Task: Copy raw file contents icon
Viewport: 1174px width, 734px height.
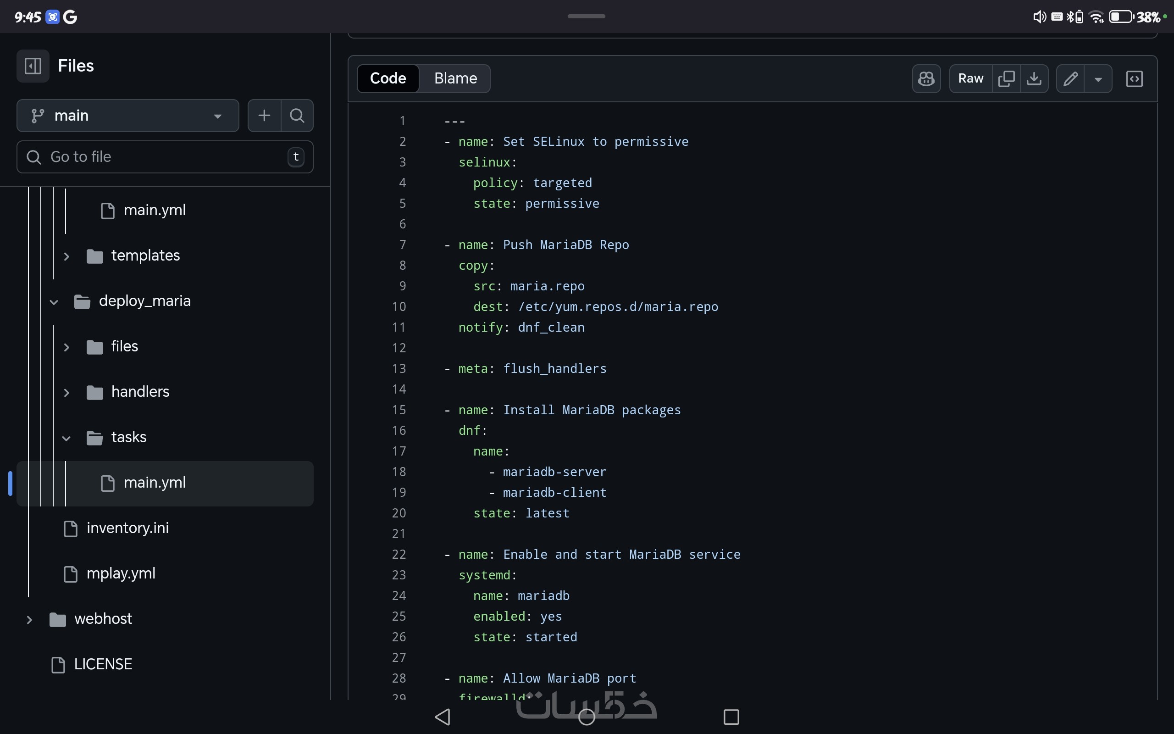Action: pos(1006,78)
